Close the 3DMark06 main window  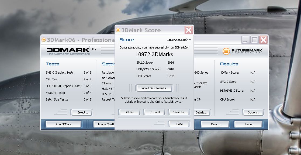(x=263, y=40)
